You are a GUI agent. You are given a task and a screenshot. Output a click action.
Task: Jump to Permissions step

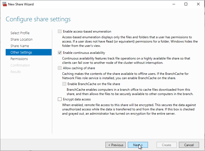tap(19, 59)
